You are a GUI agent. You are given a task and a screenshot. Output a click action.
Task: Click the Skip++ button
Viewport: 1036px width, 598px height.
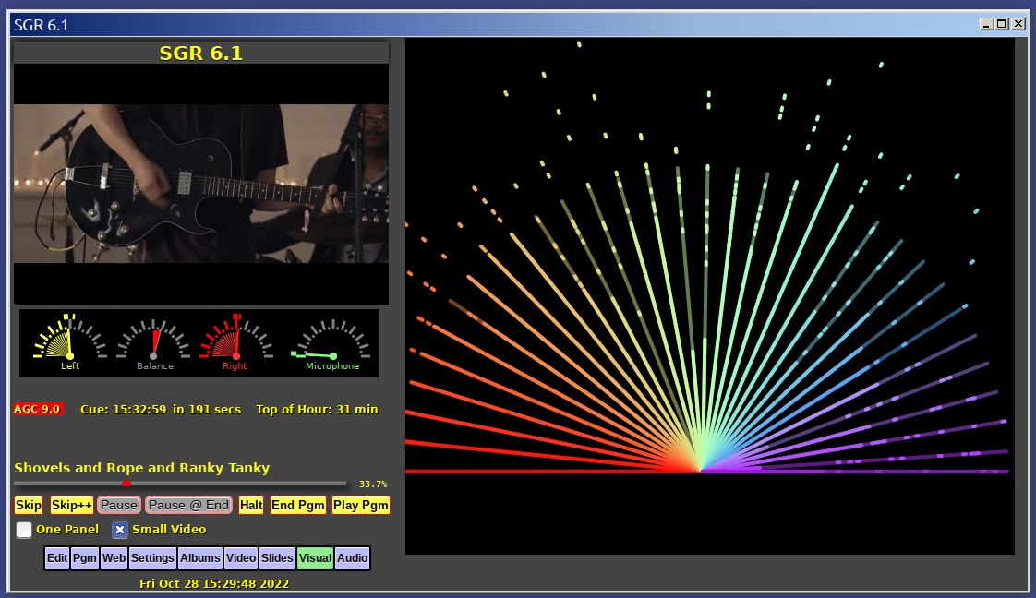click(x=71, y=505)
